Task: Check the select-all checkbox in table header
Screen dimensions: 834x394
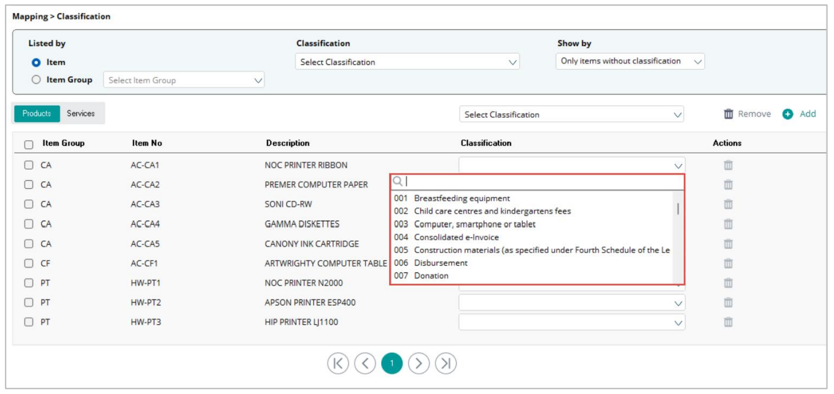Action: [29, 144]
